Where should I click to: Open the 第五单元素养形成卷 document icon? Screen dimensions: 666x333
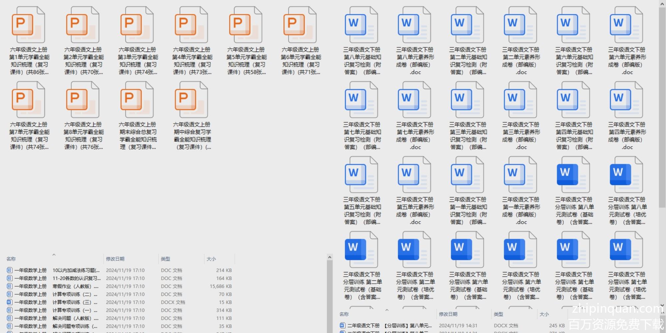(415, 175)
